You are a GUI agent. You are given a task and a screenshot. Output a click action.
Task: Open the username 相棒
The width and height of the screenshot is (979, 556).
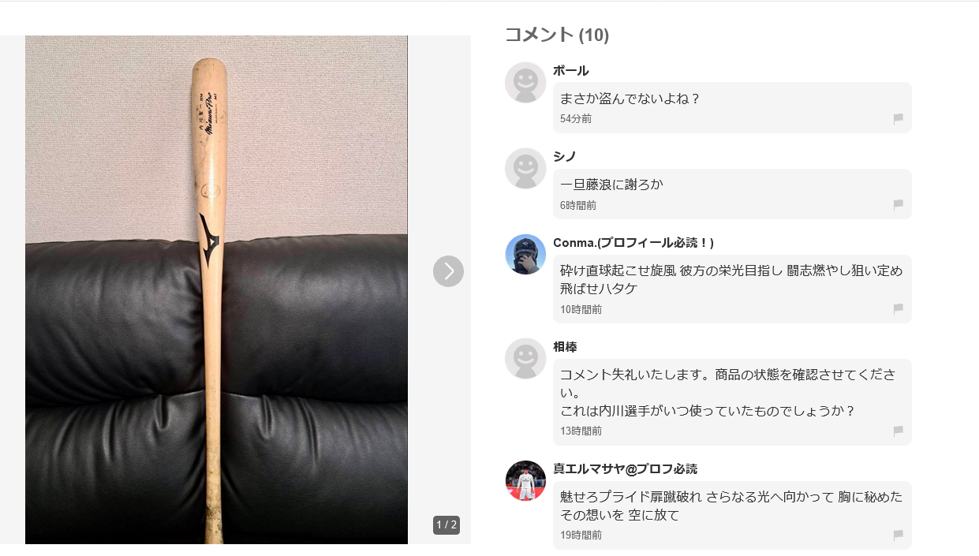pyautogui.click(x=566, y=347)
